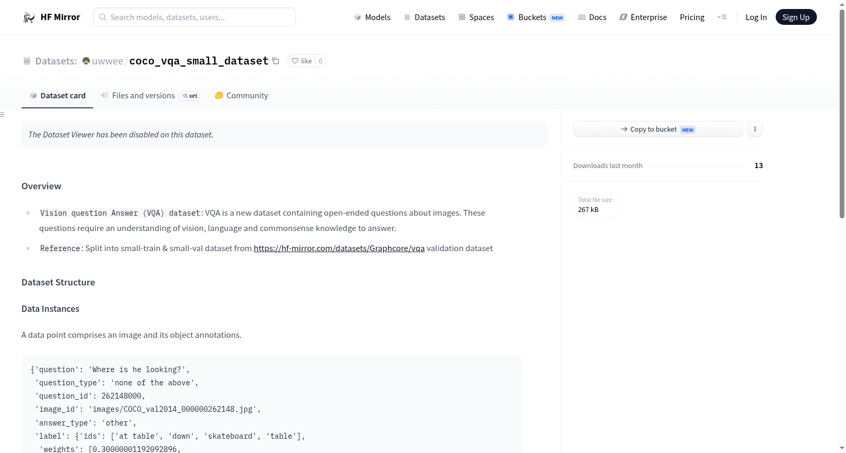Screen dimensions: 846x453
Task: Focus the search models input field
Action: click(195, 17)
